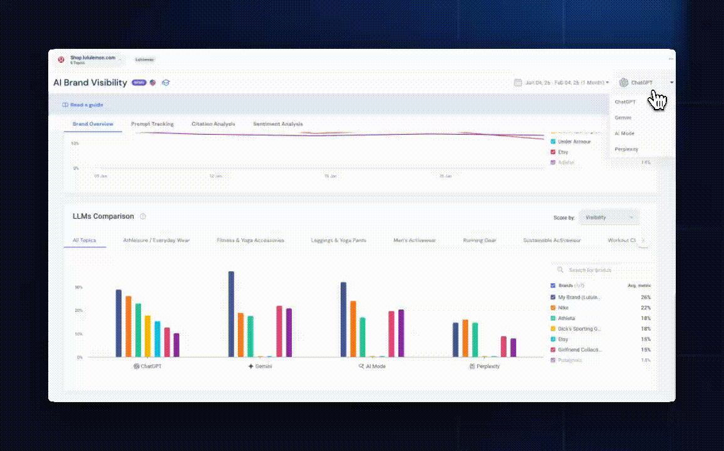The width and height of the screenshot is (724, 451).
Task: Choose AI Mode from the model dropdown list
Action: [624, 133]
